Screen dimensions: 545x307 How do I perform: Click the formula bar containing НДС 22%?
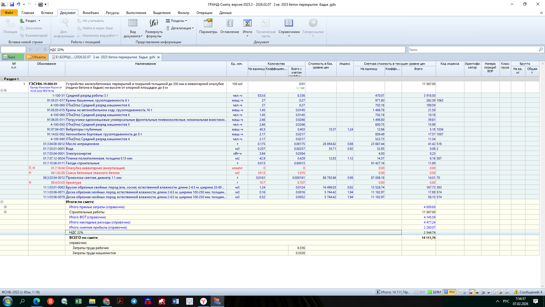tap(227, 49)
